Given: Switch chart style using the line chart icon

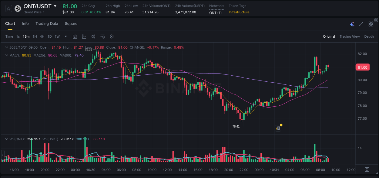Looking at the screenshot, I should [x=84, y=36].
